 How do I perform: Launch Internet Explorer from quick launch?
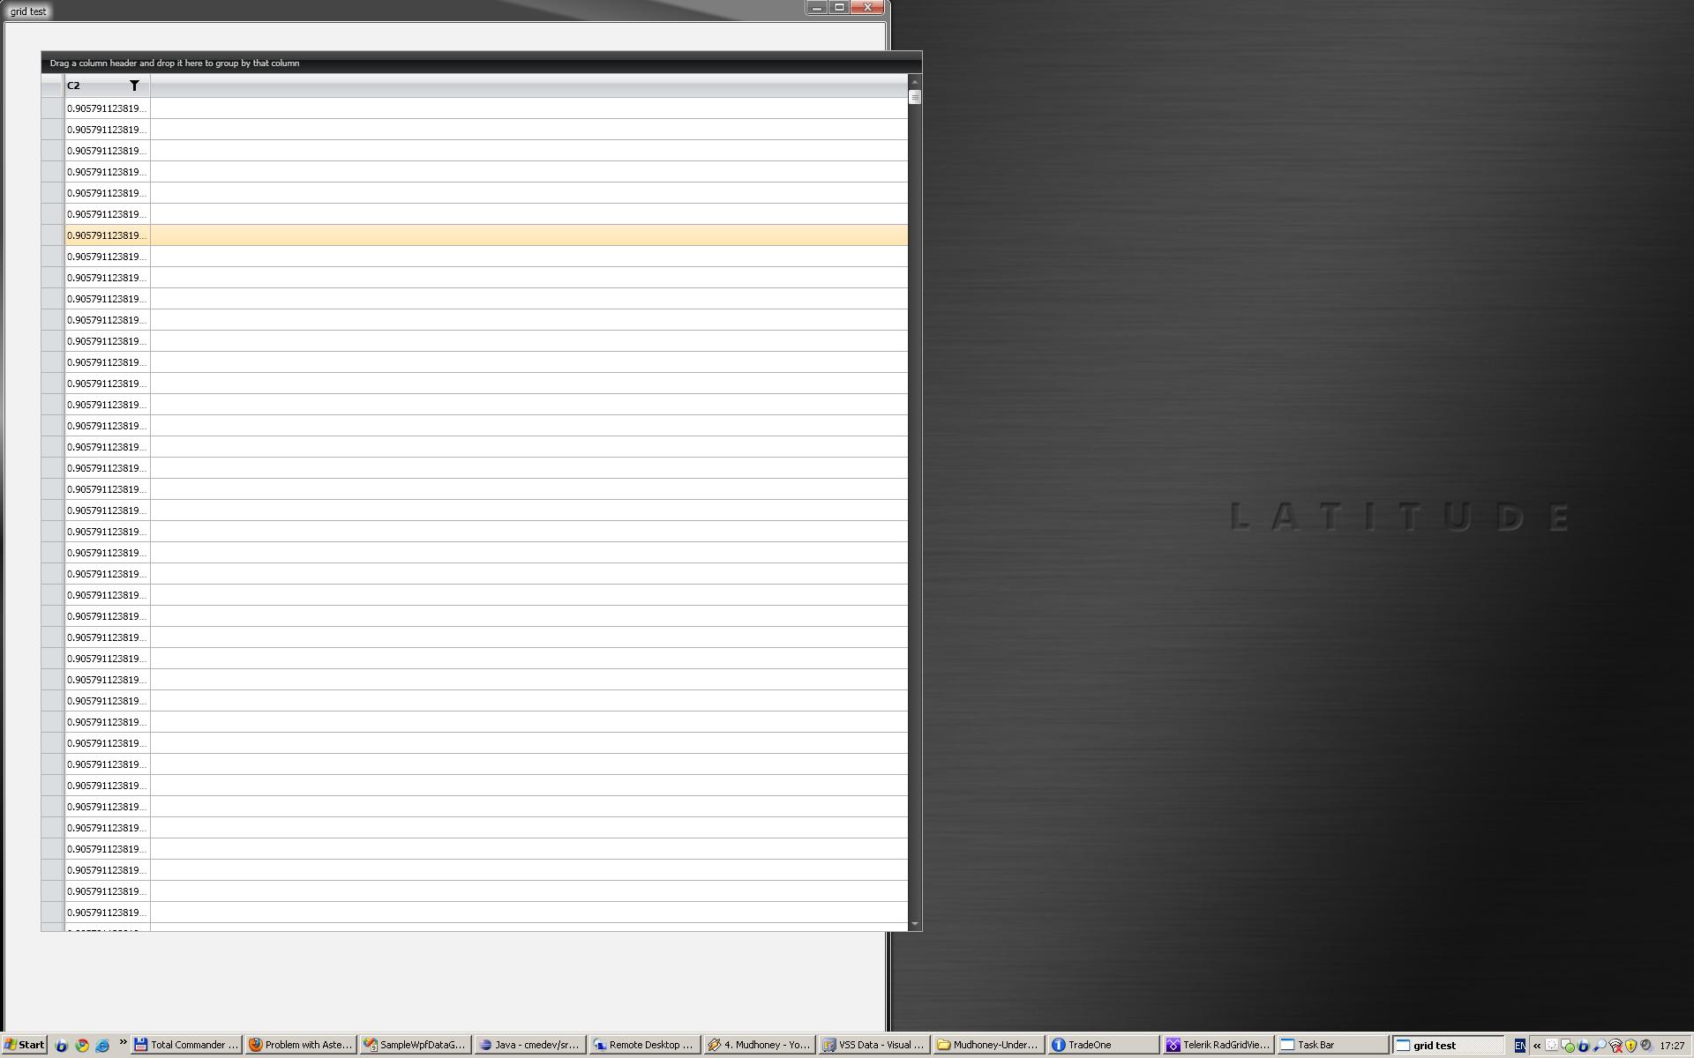[x=102, y=1045]
